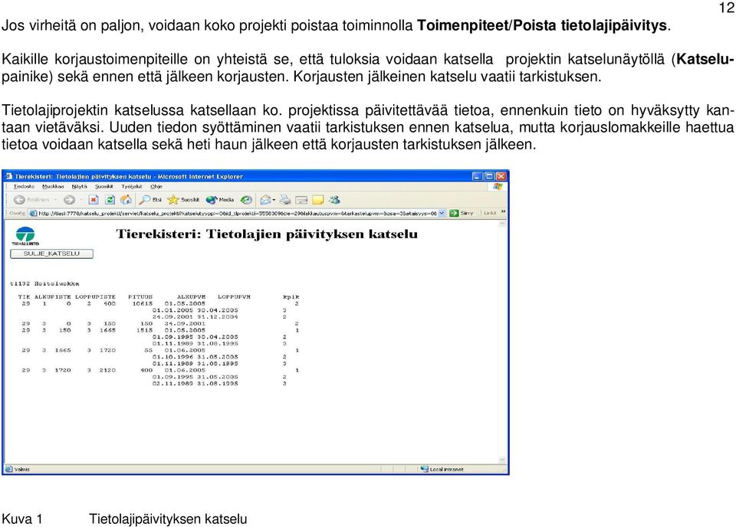Click the Refresh page icon
Viewport: 736px width, 527px height.
(110, 200)
